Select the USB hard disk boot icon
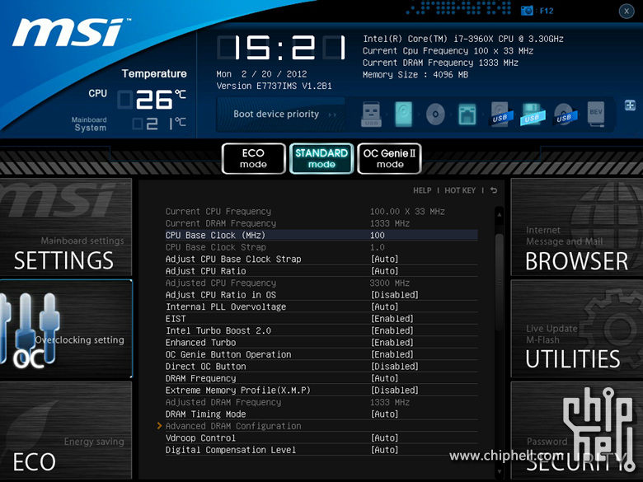The width and height of the screenshot is (643, 482). point(500,115)
